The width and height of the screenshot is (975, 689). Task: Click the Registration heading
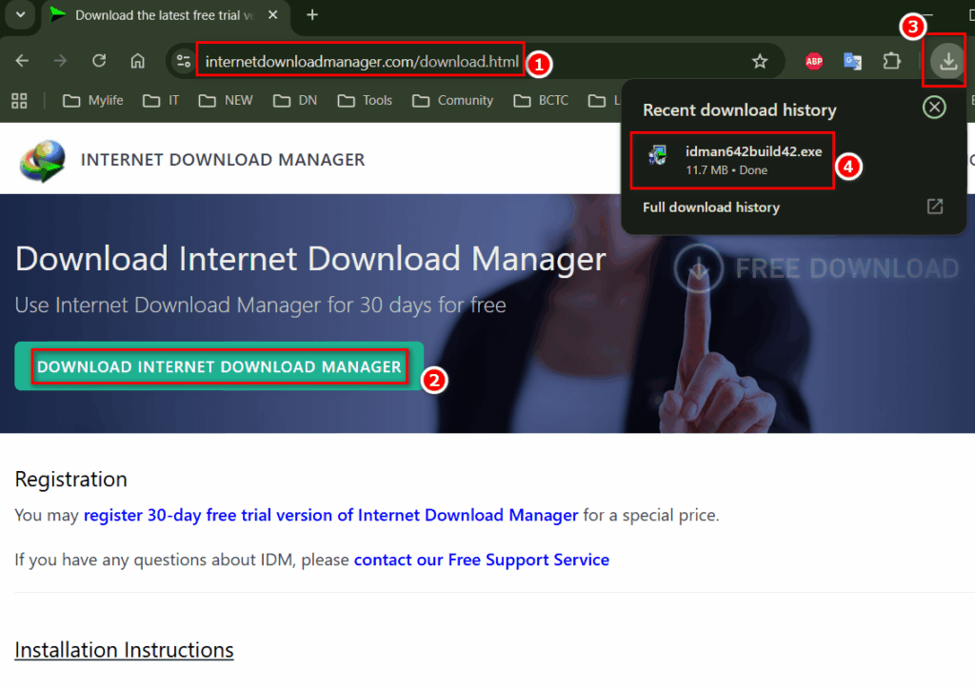70,479
